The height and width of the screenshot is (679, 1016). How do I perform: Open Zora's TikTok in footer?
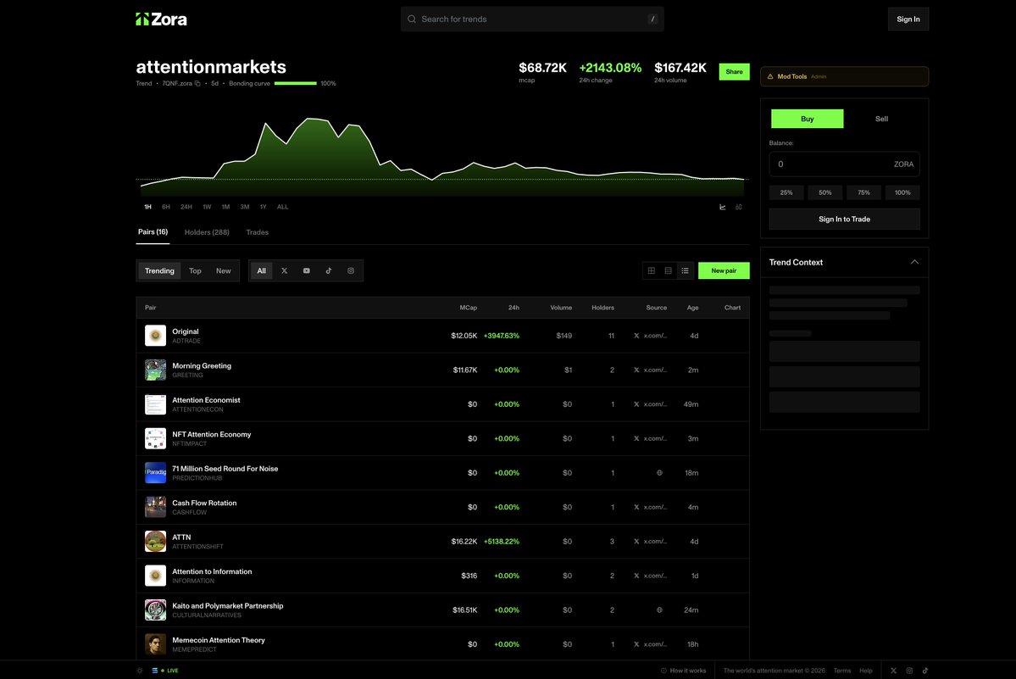point(925,671)
